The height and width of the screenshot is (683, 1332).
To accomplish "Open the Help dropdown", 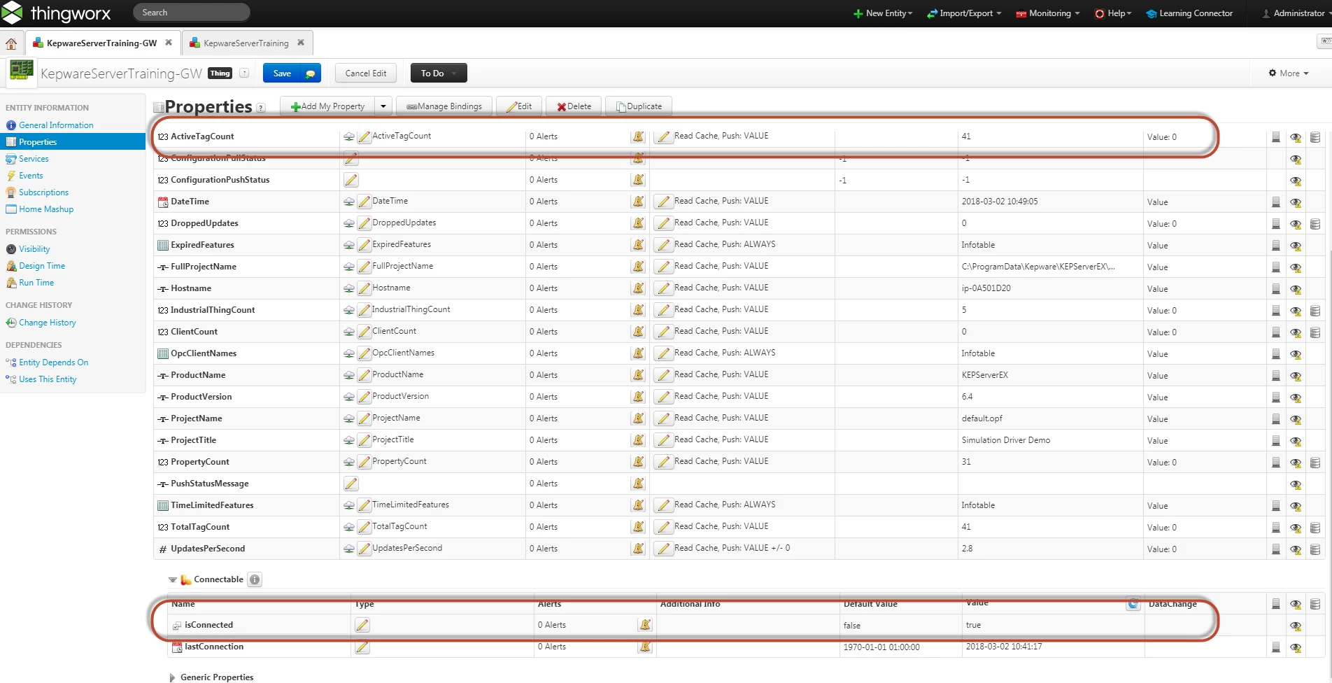I will coord(1113,13).
